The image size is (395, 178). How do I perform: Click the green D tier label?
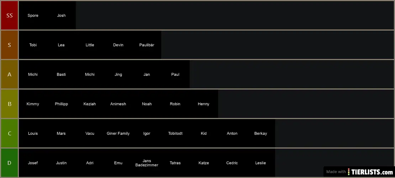point(9,163)
